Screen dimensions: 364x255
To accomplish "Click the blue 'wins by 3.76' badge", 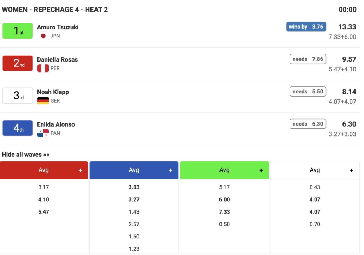I will click(306, 27).
